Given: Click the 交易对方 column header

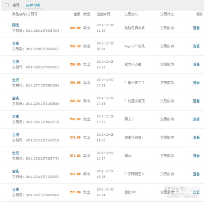Looking at the screenshot, I should click(x=131, y=14).
